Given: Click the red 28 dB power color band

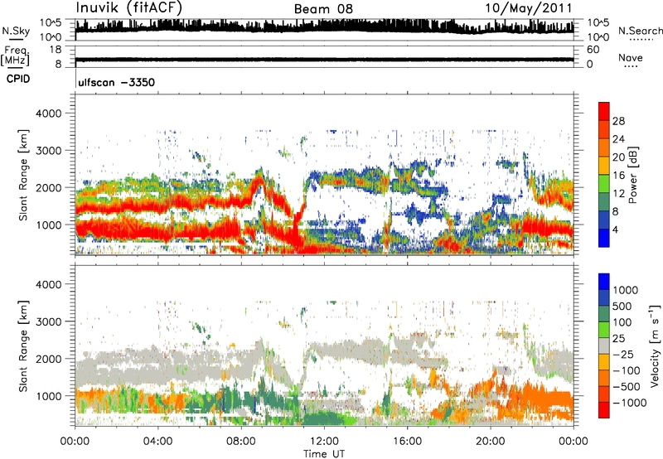Looking at the screenshot, I should click(x=604, y=111).
